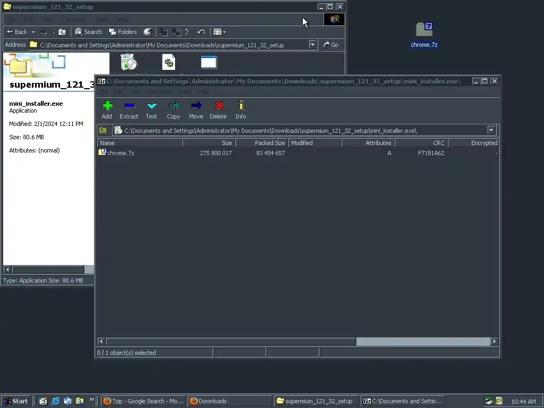Click the 10:44 AM taskbar clock
544x408 pixels.
point(523,402)
